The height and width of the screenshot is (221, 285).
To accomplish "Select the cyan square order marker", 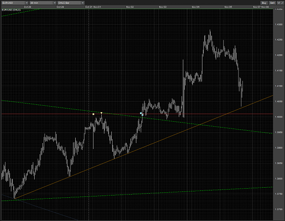I will pos(141,113).
